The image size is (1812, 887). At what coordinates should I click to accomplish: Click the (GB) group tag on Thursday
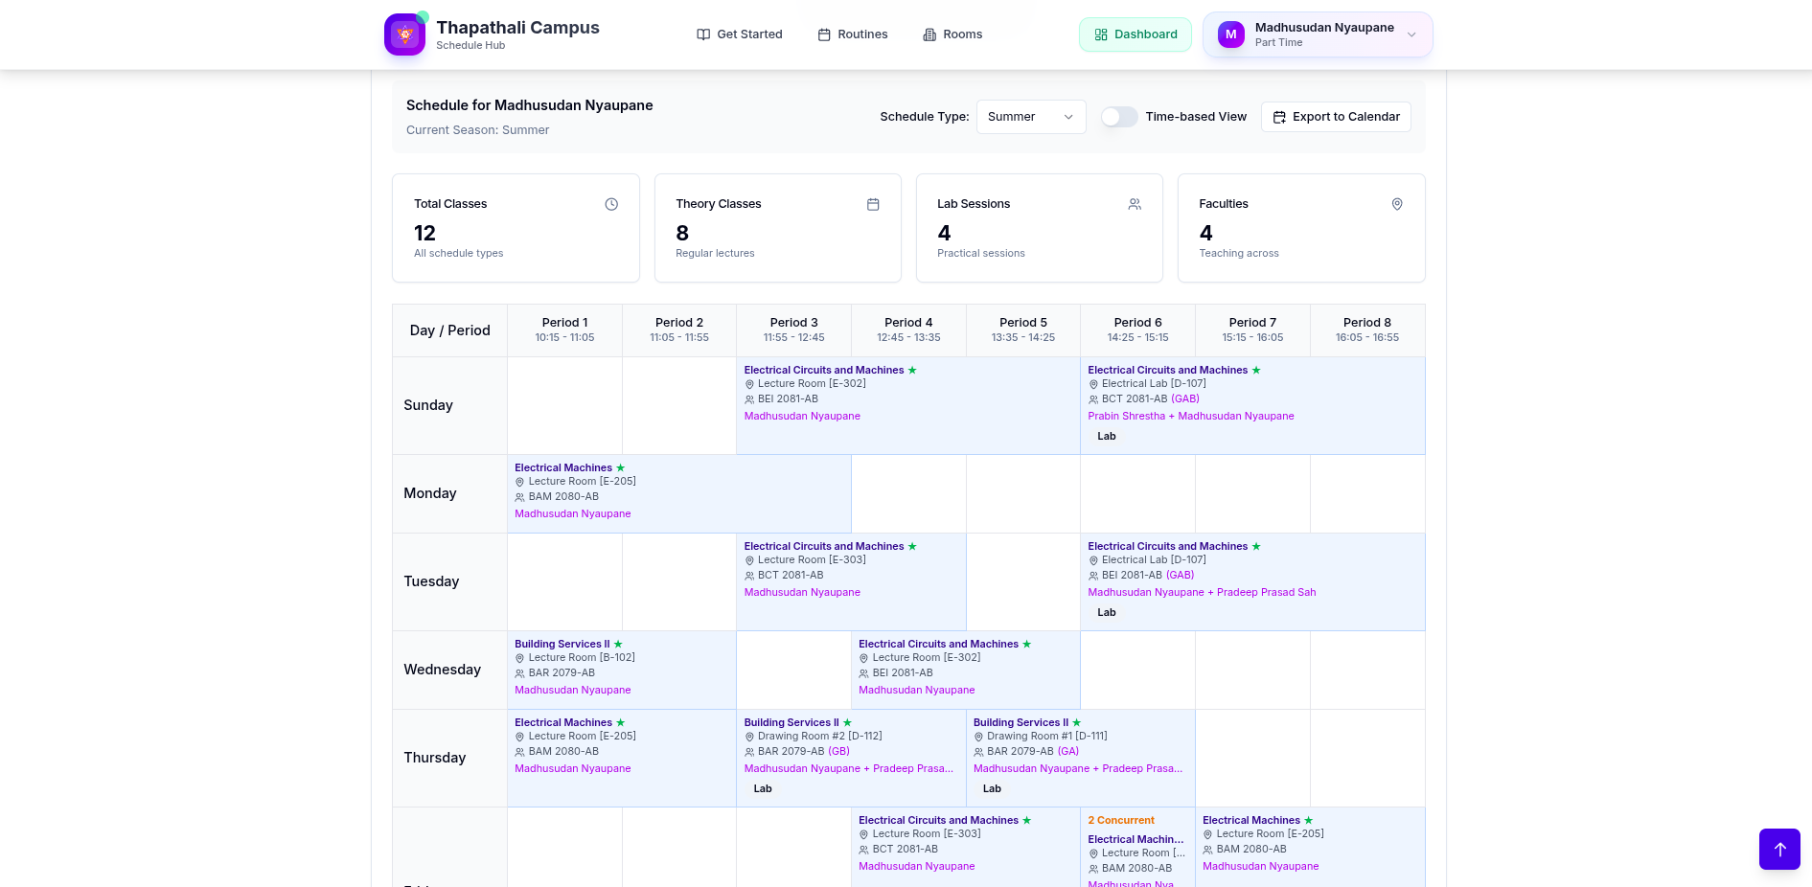pyautogui.click(x=839, y=751)
